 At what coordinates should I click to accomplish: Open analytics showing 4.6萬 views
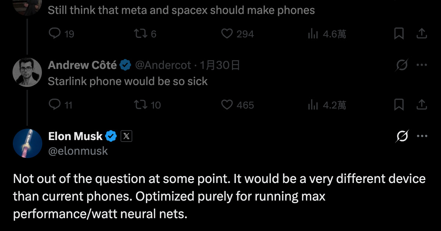tap(313, 34)
